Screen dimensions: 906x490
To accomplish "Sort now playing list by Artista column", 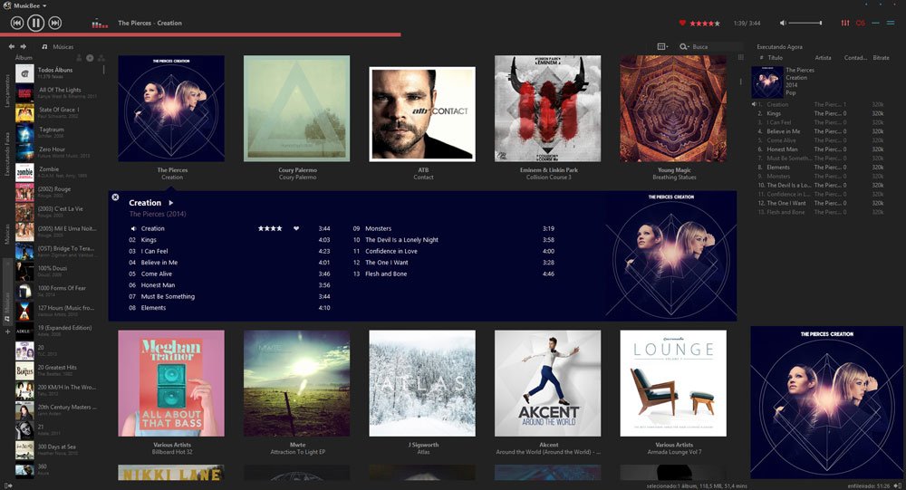I will tap(823, 58).
